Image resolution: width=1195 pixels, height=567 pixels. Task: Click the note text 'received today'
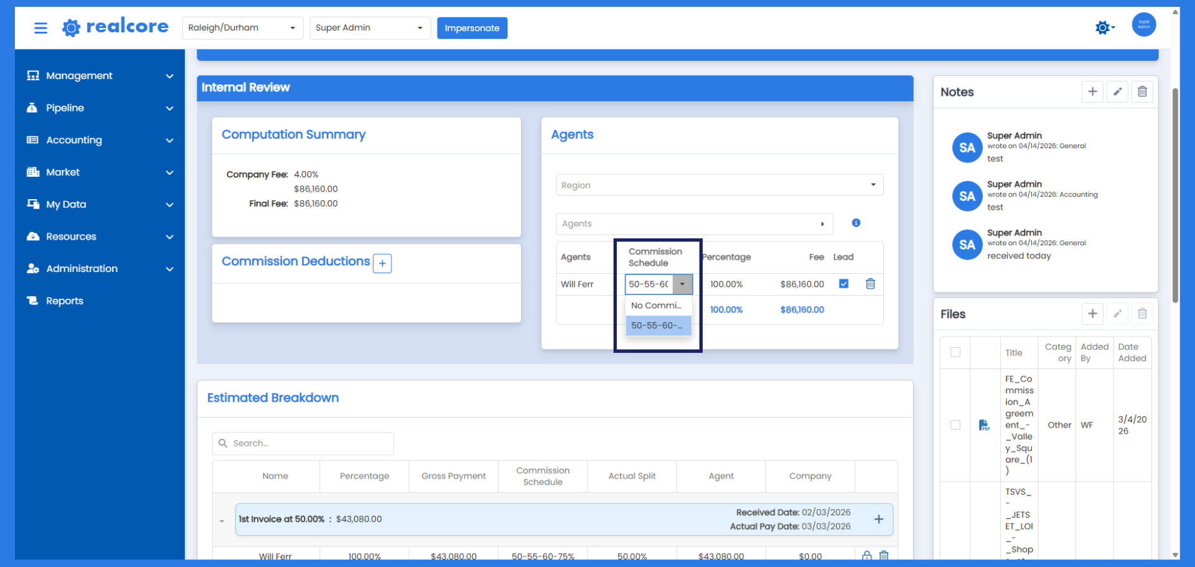[x=1019, y=256]
